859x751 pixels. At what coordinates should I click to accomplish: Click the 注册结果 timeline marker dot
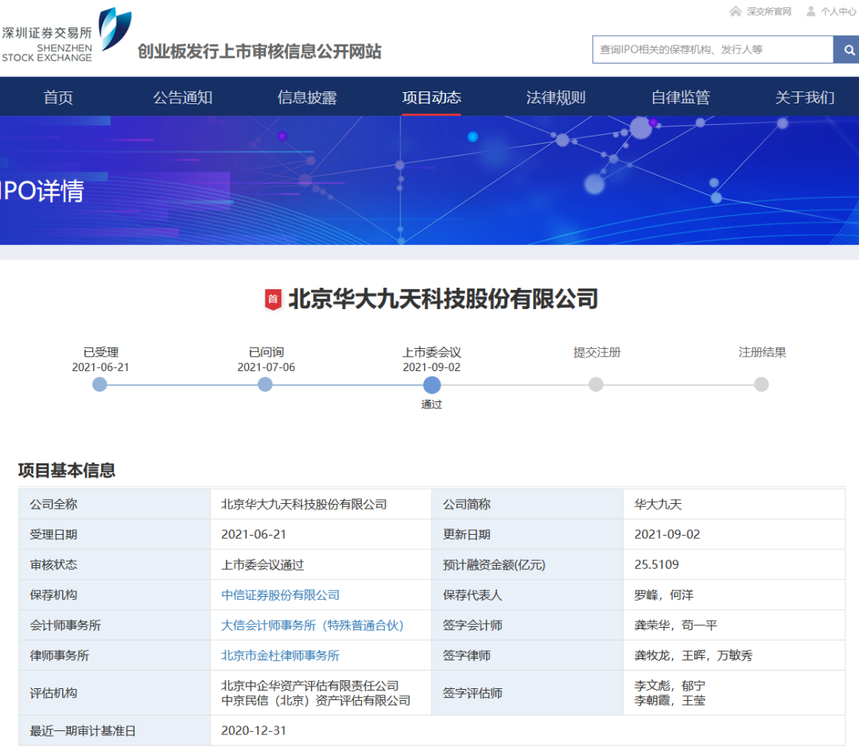click(x=761, y=385)
